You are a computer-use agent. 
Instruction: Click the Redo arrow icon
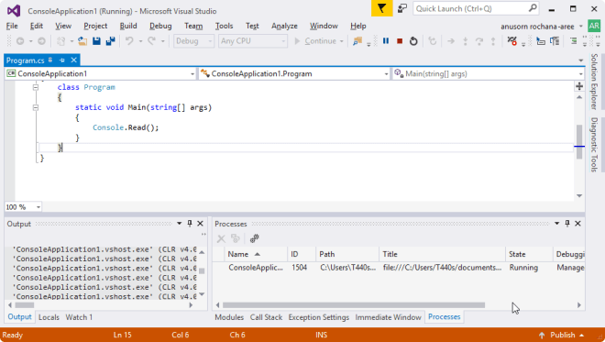(x=151, y=41)
